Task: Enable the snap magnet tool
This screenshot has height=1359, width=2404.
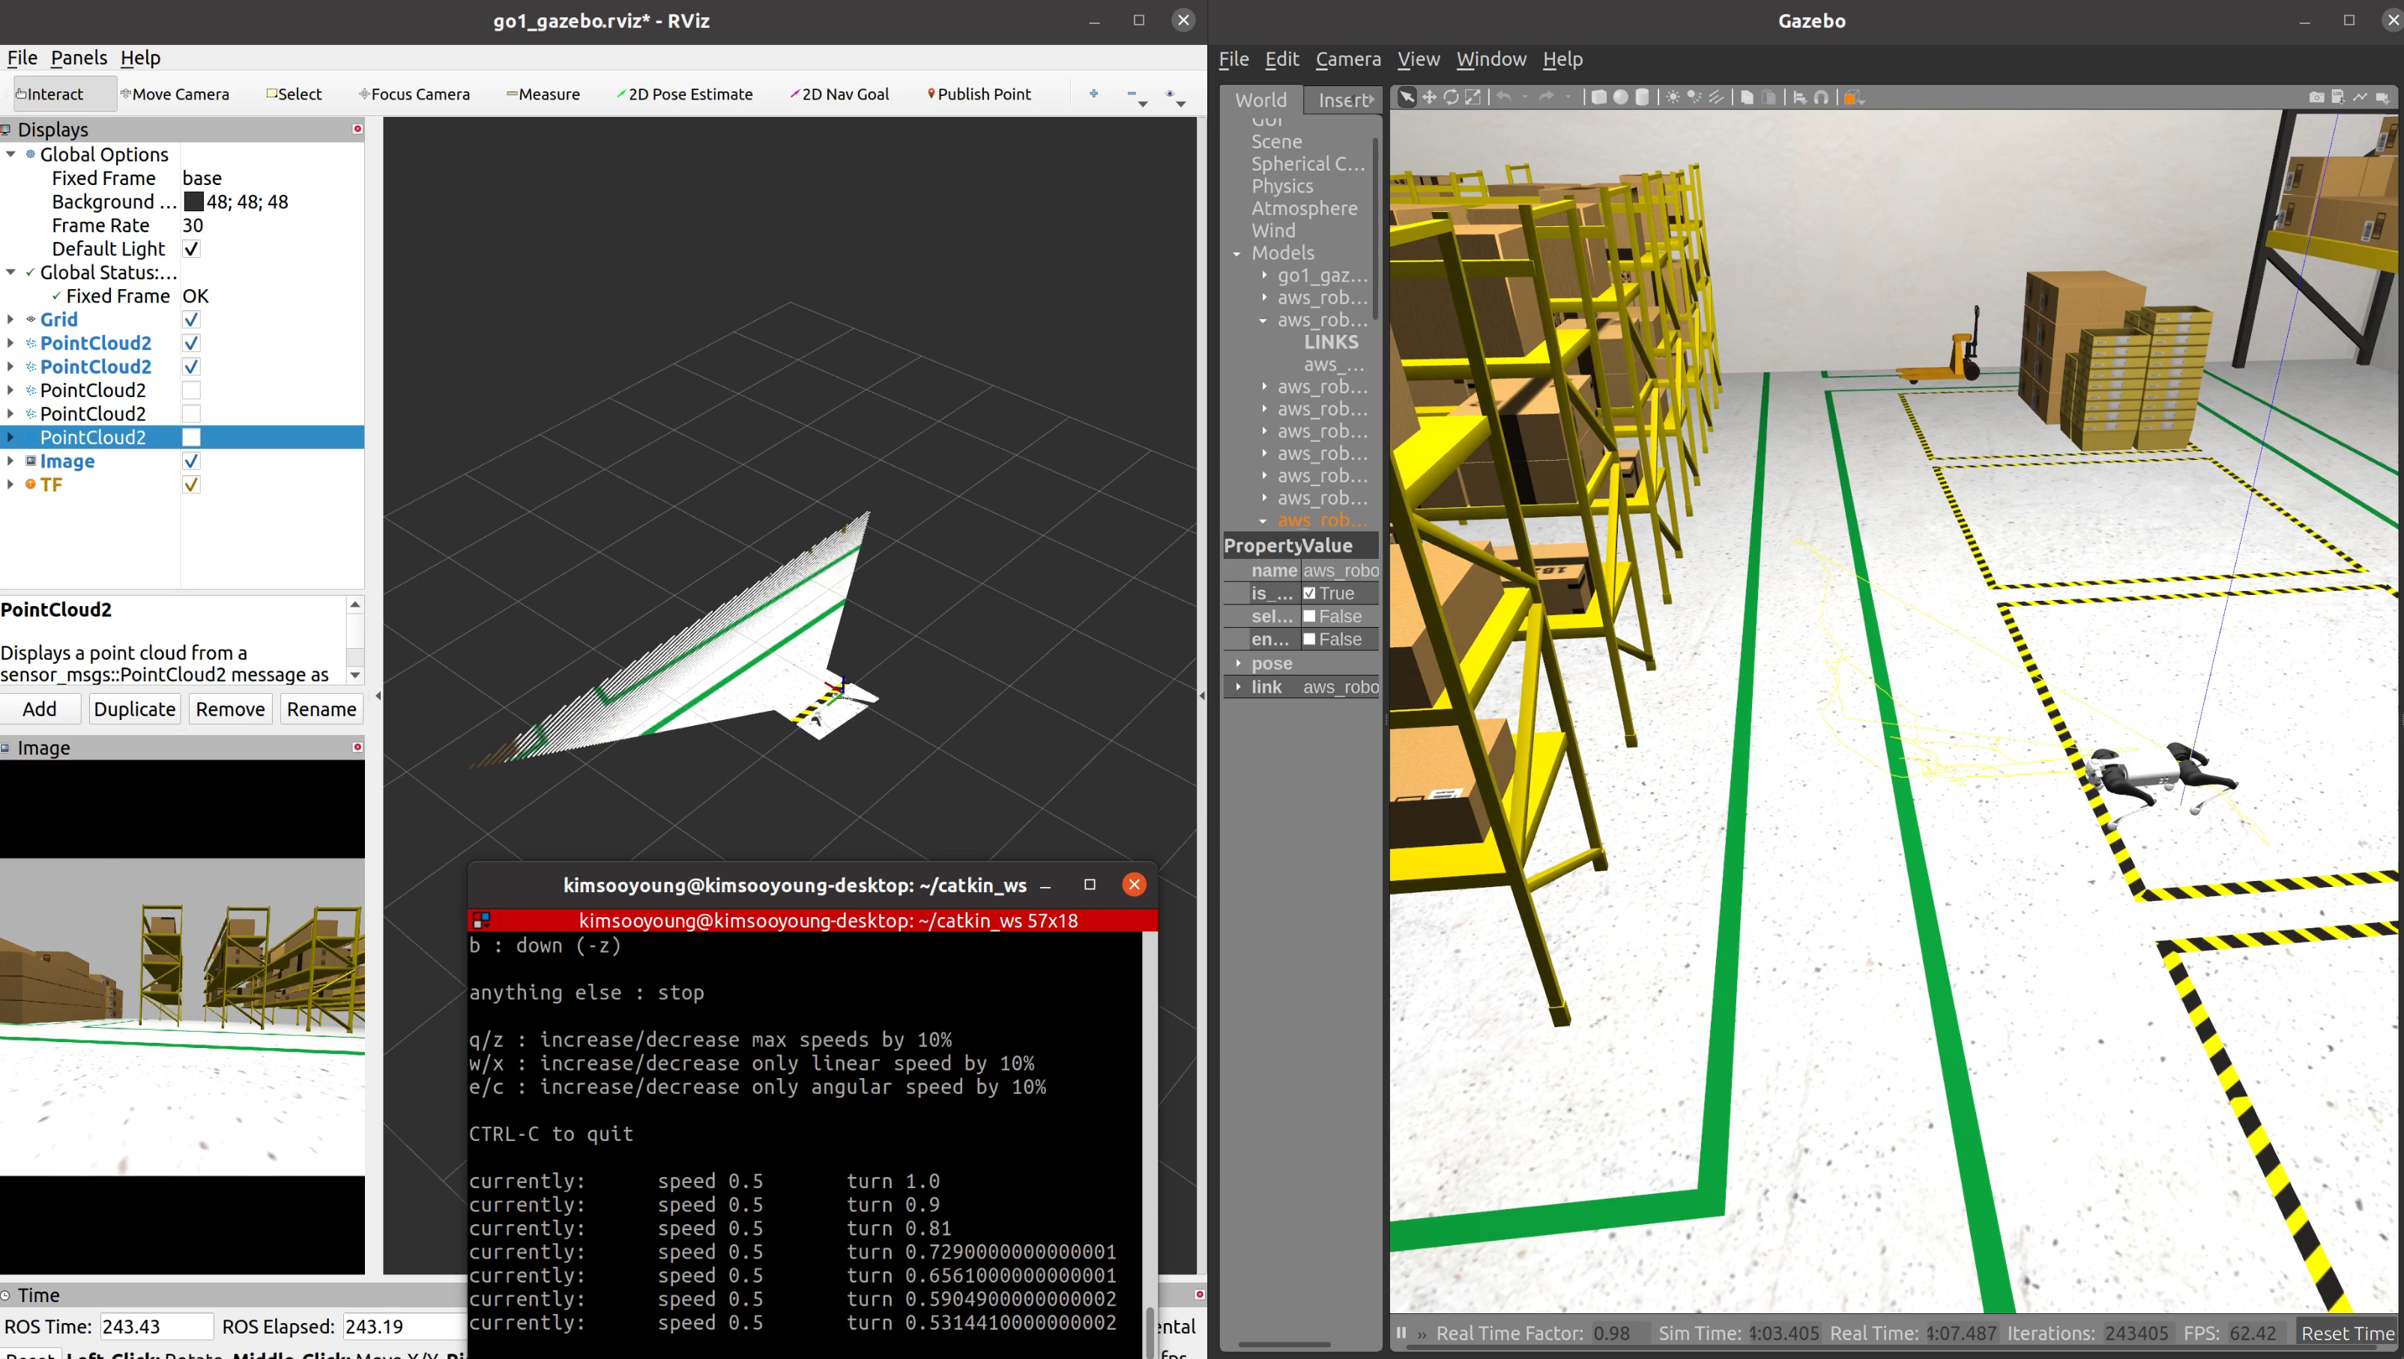Action: tap(1820, 97)
